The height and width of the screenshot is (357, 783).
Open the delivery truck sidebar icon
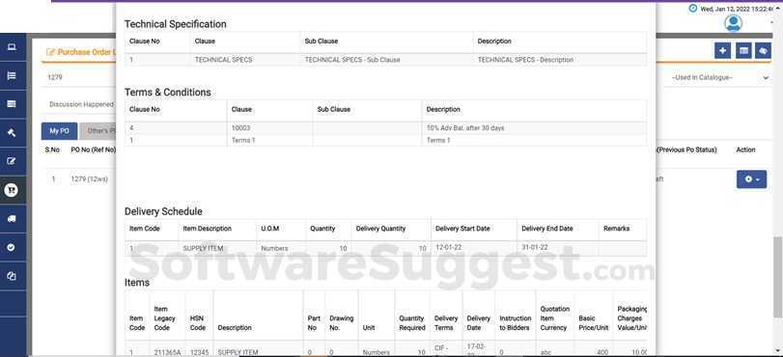coord(12,219)
